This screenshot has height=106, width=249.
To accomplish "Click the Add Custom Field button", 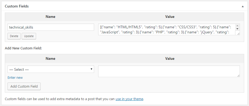I will pyautogui.click(x=24, y=86).
